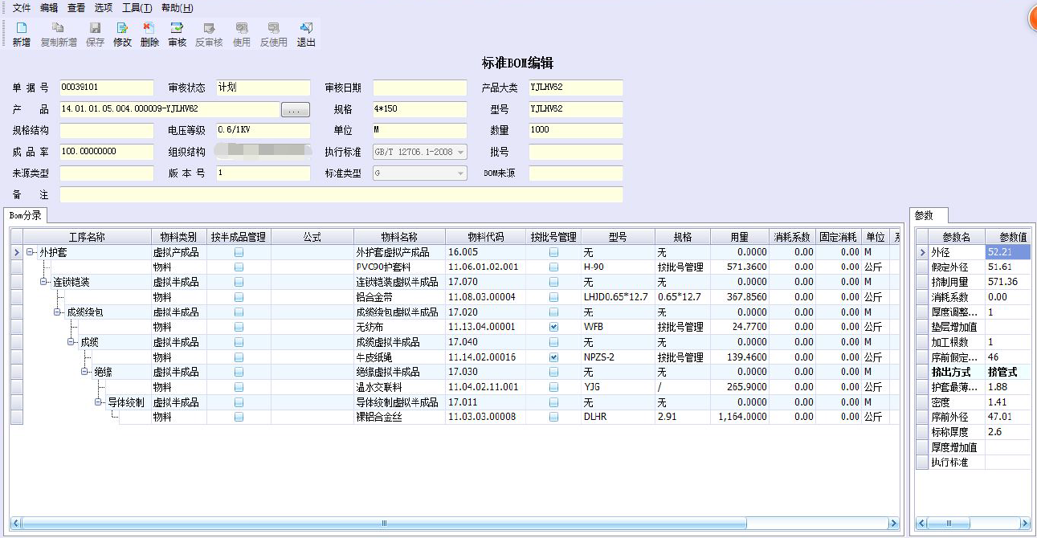Open the 工具(T) menu
This screenshot has width=1037, height=538.
(x=137, y=8)
